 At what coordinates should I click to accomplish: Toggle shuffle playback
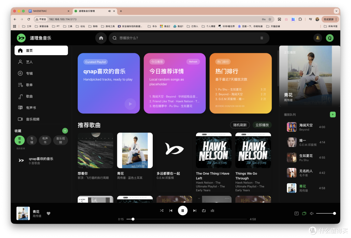pos(162,210)
